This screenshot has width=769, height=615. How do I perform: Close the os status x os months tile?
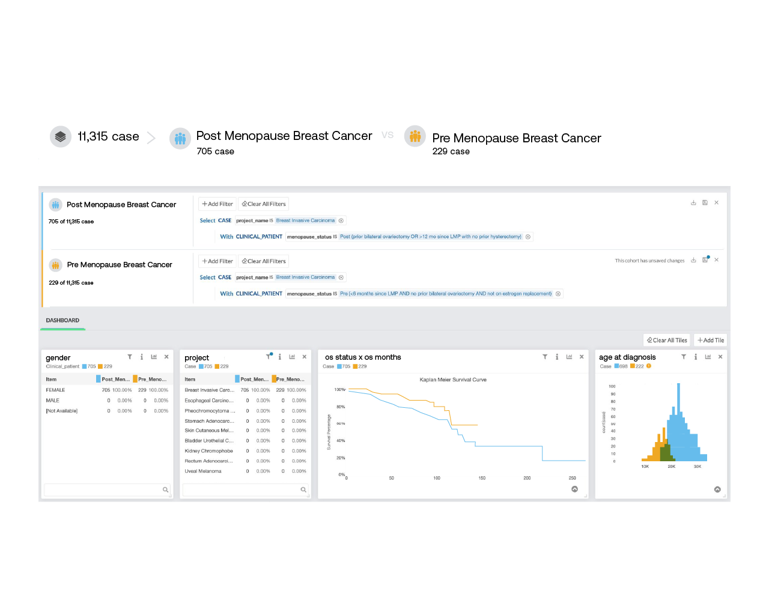(x=582, y=357)
